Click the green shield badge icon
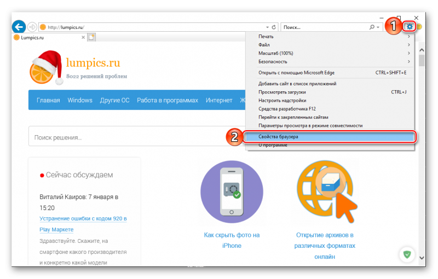The image size is (438, 279). tap(407, 254)
